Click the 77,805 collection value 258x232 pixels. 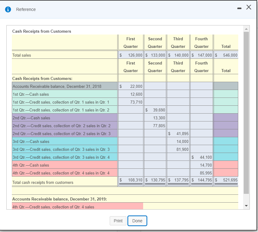[x=159, y=126]
